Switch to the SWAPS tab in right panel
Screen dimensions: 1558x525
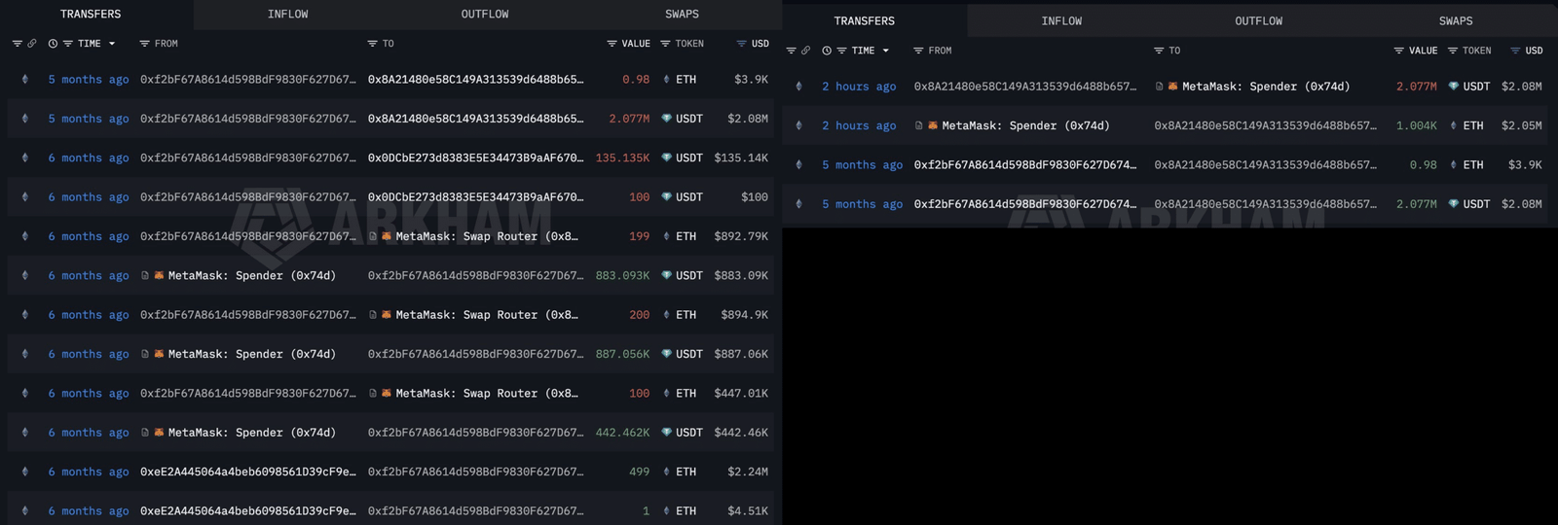(1456, 20)
